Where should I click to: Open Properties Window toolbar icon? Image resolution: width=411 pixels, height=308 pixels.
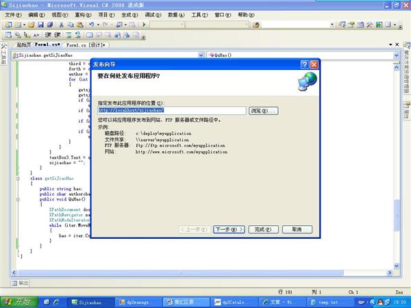351,25
